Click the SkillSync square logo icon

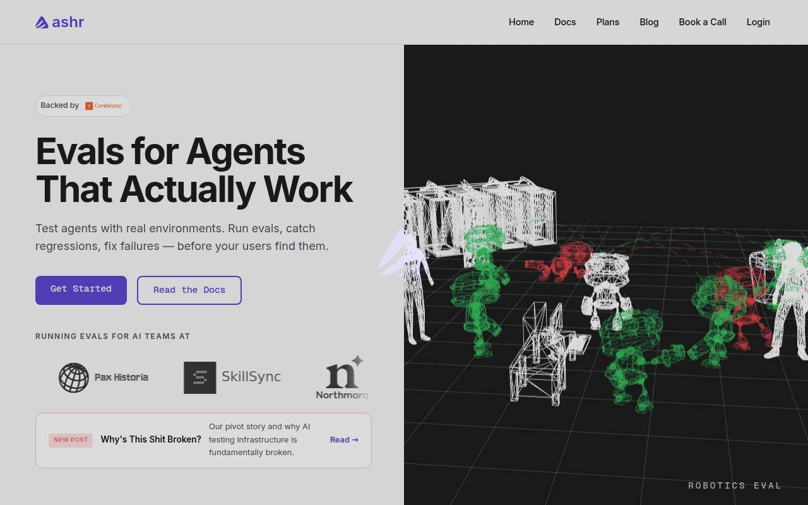[200, 377]
